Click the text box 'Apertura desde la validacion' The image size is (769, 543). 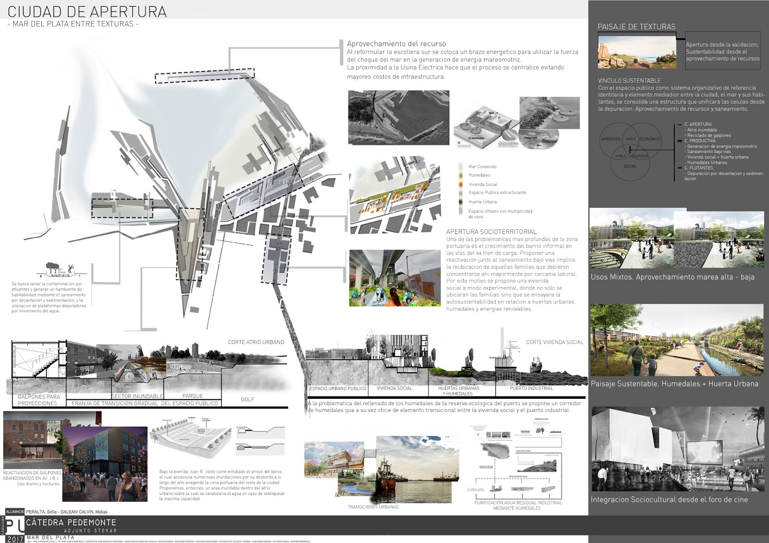click(722, 51)
